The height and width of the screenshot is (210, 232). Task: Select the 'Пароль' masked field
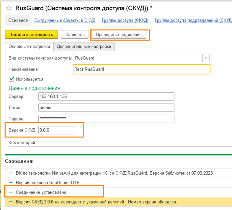[x=106, y=119]
